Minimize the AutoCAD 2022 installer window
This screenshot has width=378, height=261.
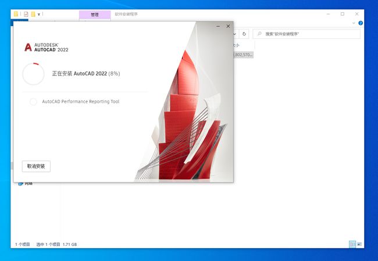click(218, 26)
